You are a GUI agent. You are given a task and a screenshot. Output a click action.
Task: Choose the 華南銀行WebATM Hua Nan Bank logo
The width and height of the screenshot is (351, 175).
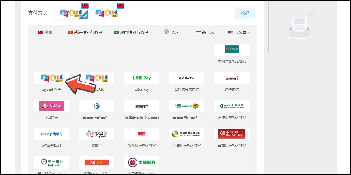232,134
